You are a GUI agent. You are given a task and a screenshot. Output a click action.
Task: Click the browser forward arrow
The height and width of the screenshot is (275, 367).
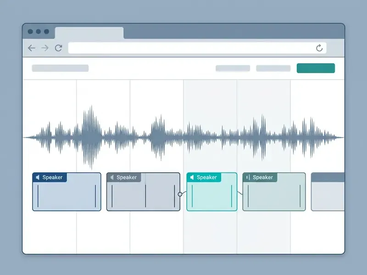[44, 48]
